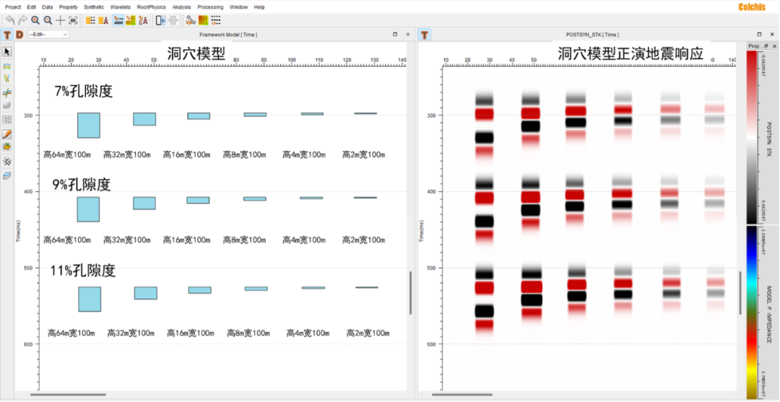
Task: Open the Edit menu
Action: (x=32, y=7)
